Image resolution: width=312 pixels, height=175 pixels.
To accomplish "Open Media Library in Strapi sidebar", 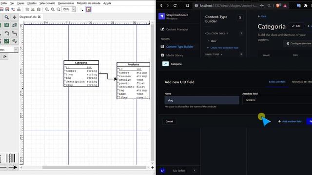I will coord(175,55).
